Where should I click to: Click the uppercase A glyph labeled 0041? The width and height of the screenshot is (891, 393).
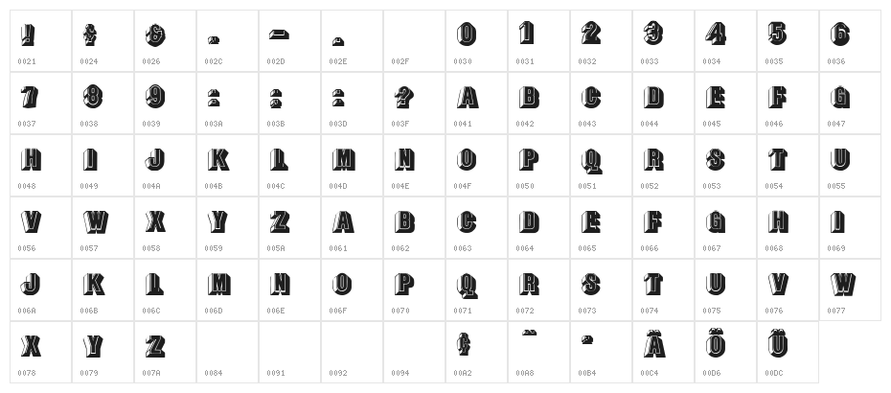467,98
